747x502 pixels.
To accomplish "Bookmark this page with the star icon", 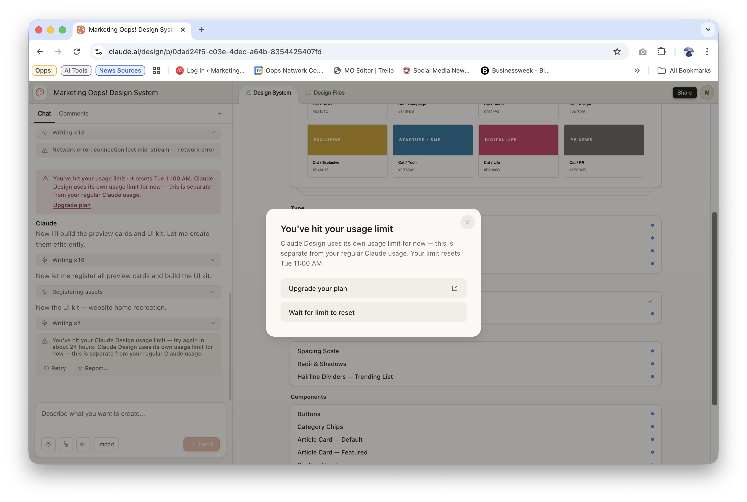I will click(617, 52).
